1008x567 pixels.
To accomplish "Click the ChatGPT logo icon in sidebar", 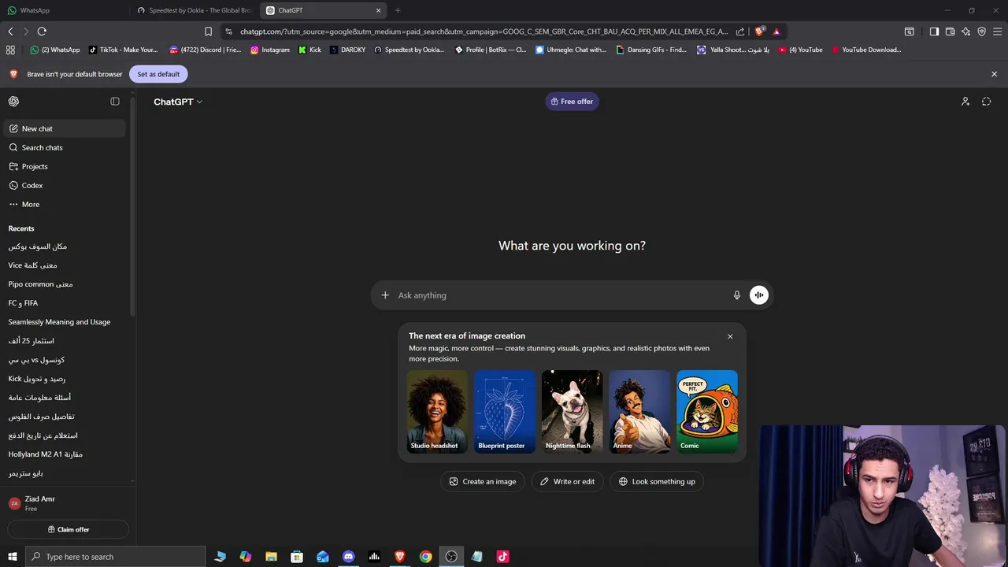I will click(13, 102).
